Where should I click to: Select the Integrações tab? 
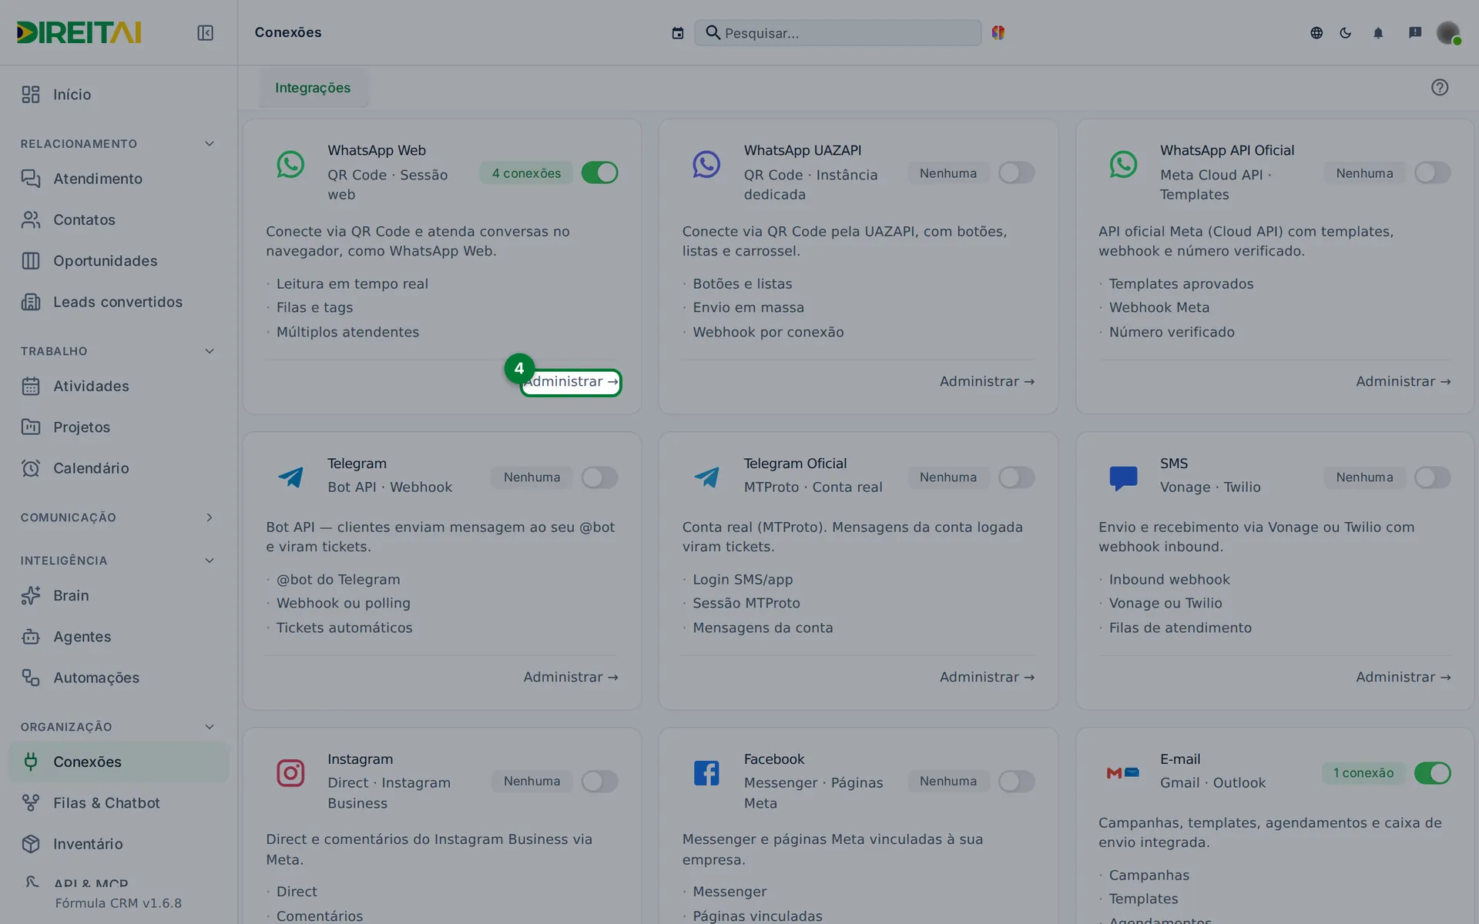pos(313,88)
